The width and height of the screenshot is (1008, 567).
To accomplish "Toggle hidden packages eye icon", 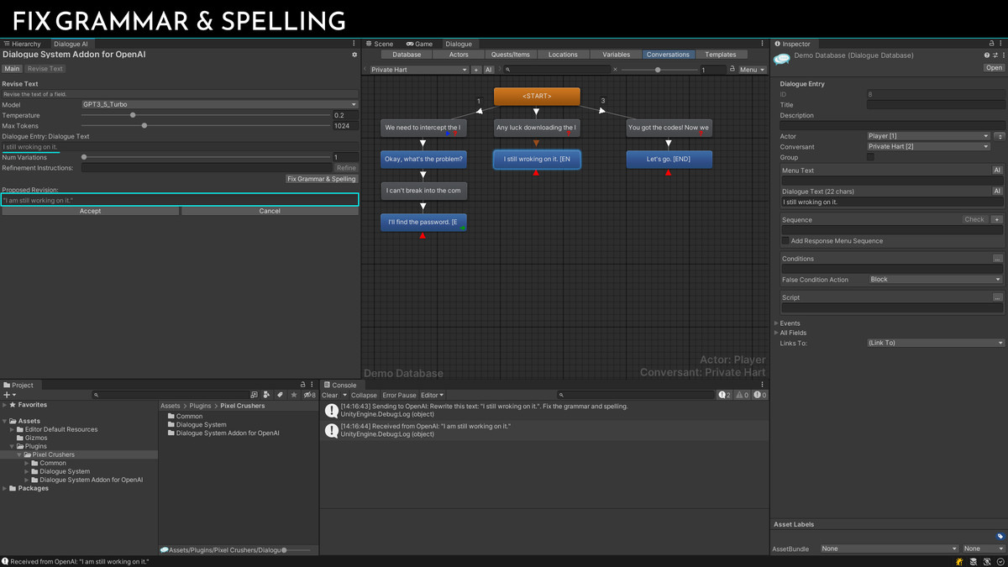I will (309, 395).
